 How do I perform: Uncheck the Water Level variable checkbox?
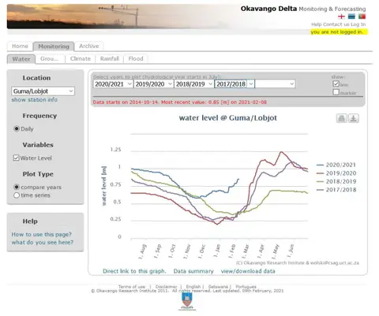[16, 158]
